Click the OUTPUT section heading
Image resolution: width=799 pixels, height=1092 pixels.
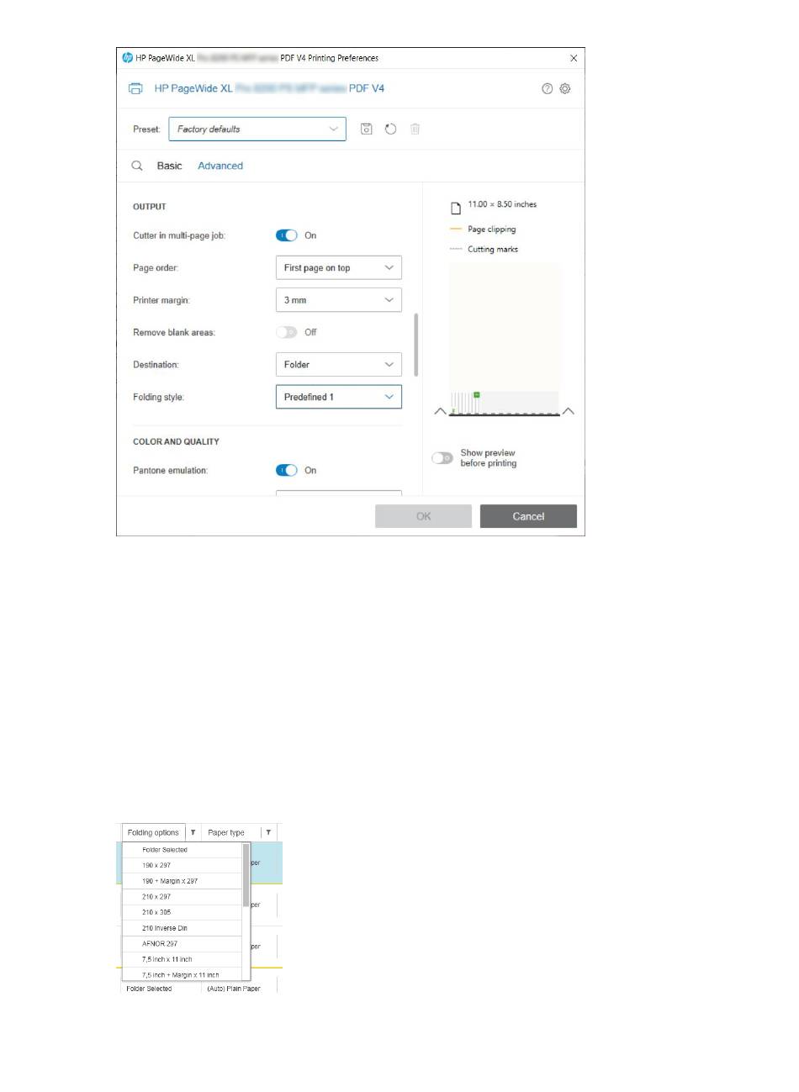(150, 207)
